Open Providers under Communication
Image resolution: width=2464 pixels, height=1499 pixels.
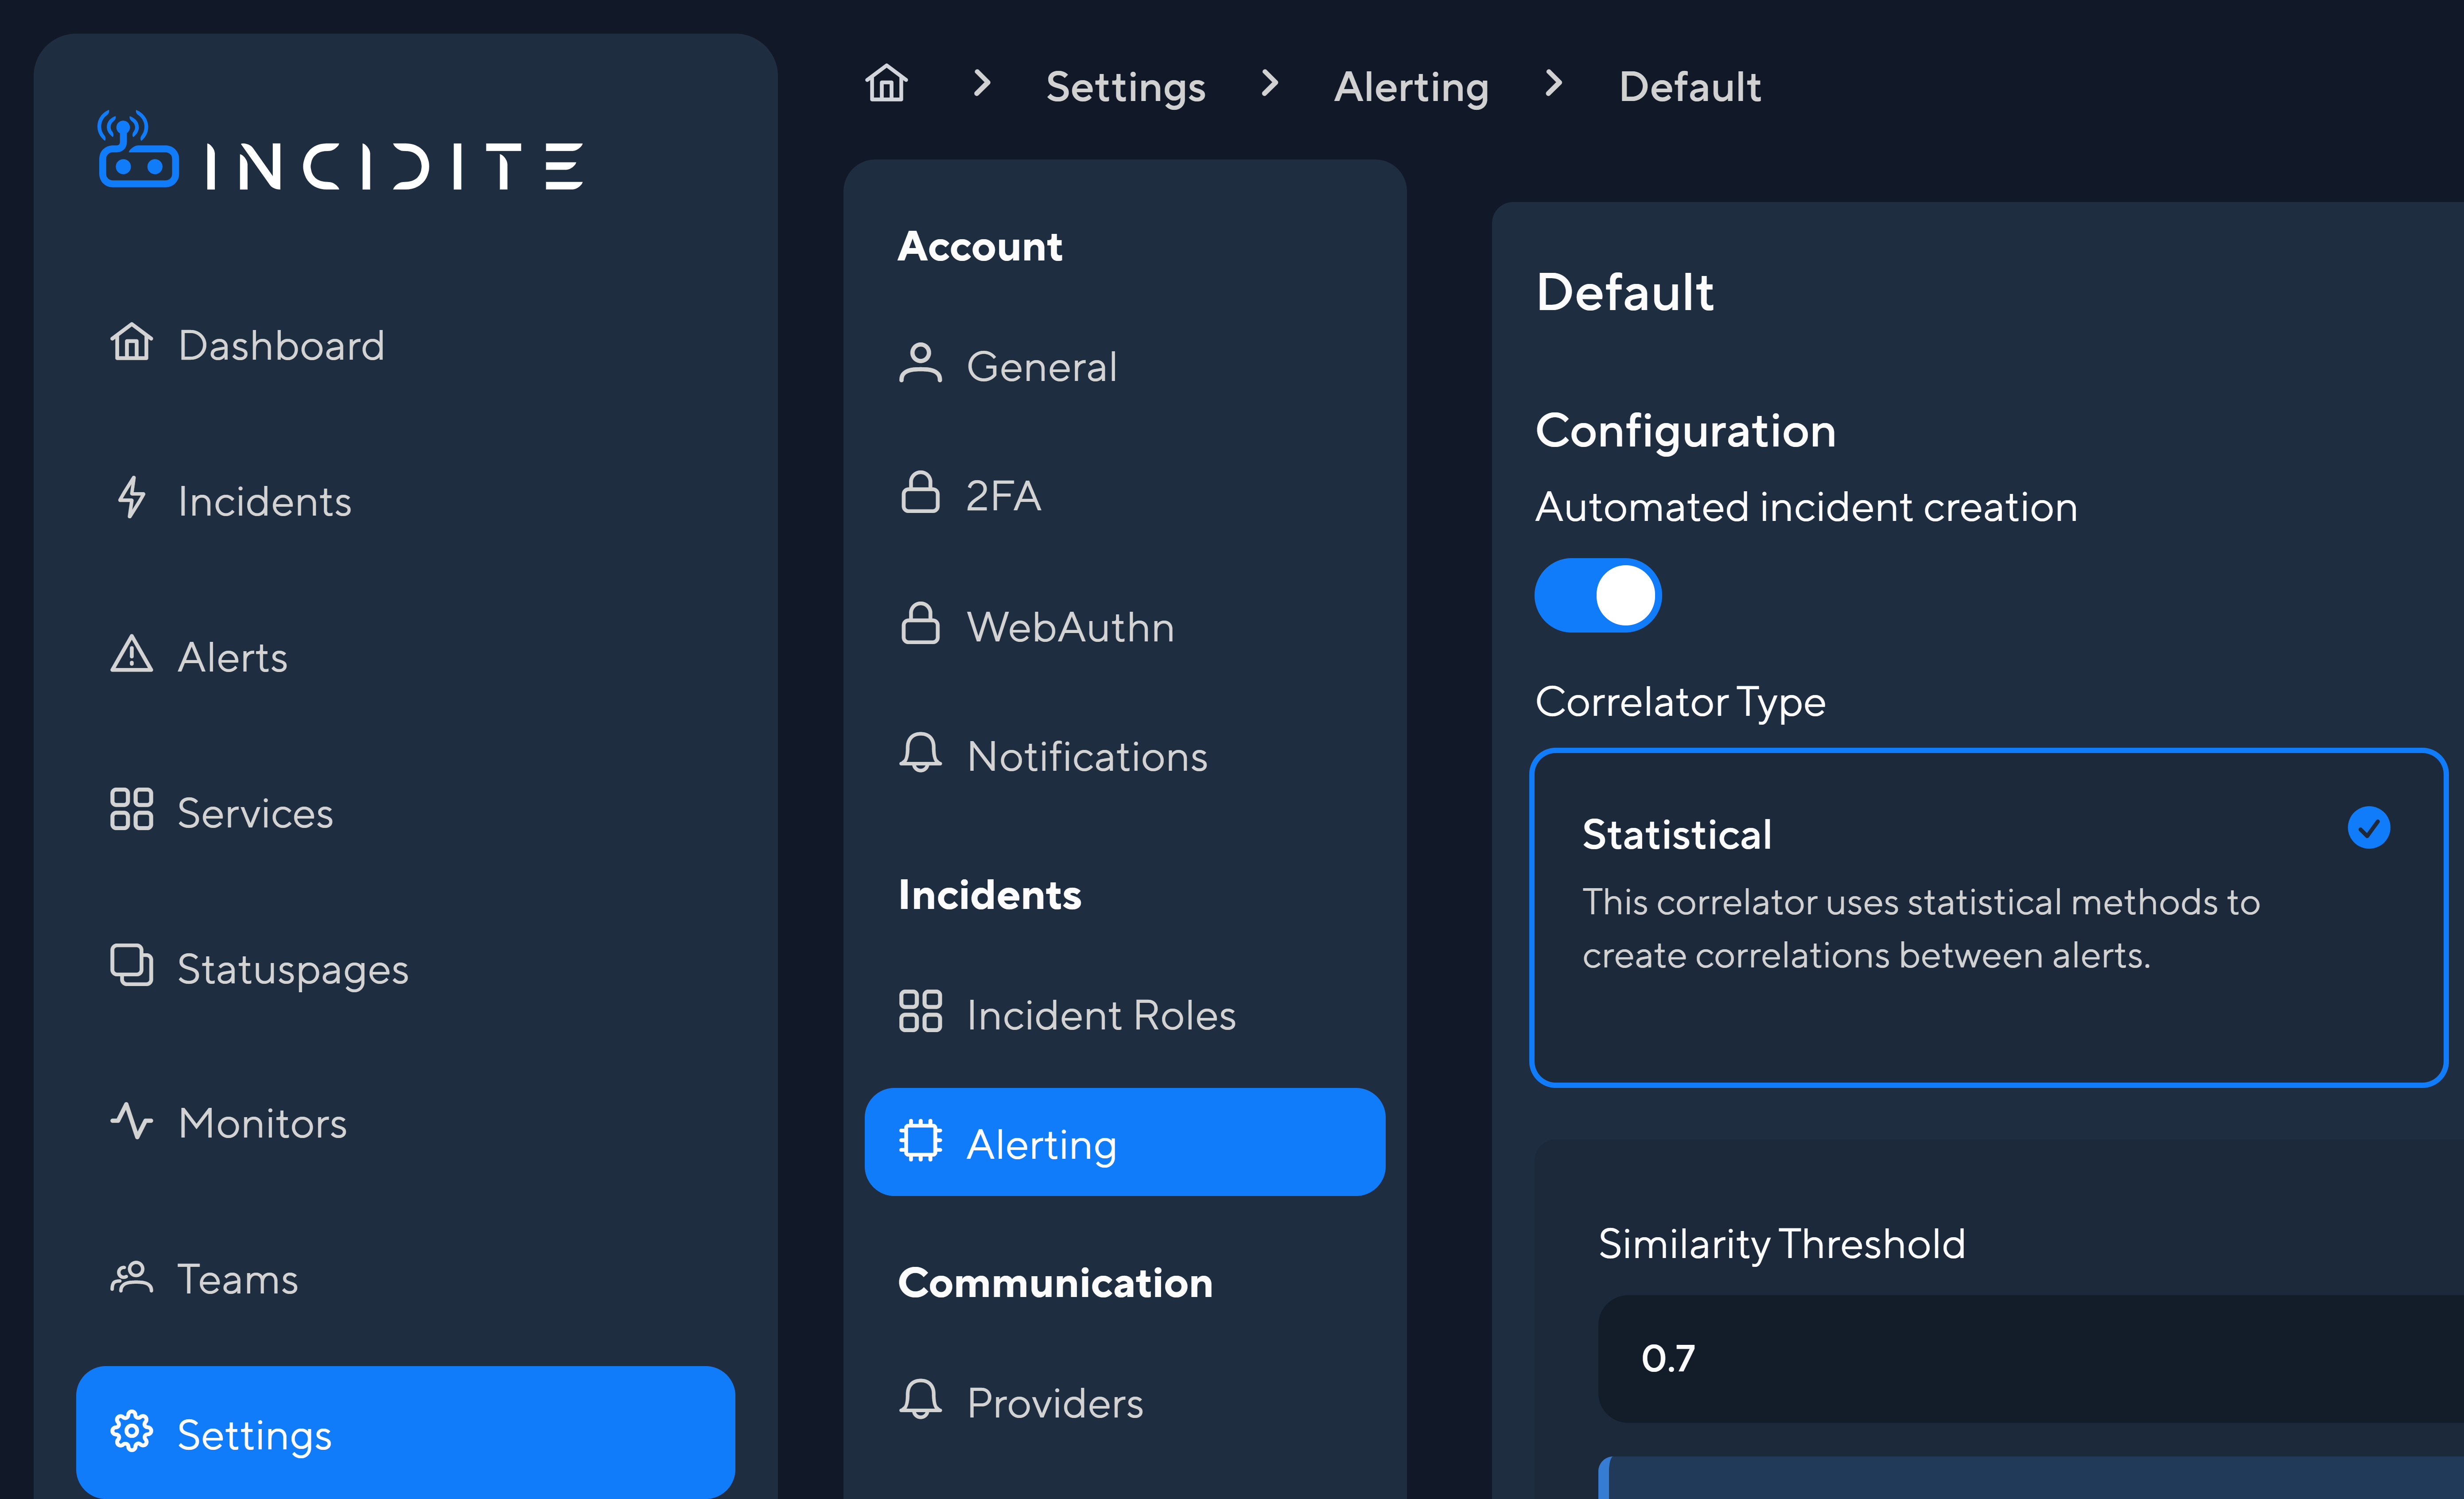click(x=1125, y=1403)
